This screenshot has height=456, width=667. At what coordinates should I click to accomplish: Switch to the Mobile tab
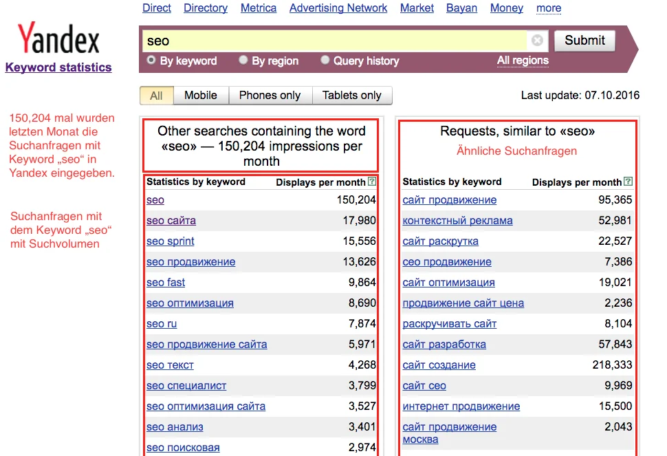click(200, 95)
